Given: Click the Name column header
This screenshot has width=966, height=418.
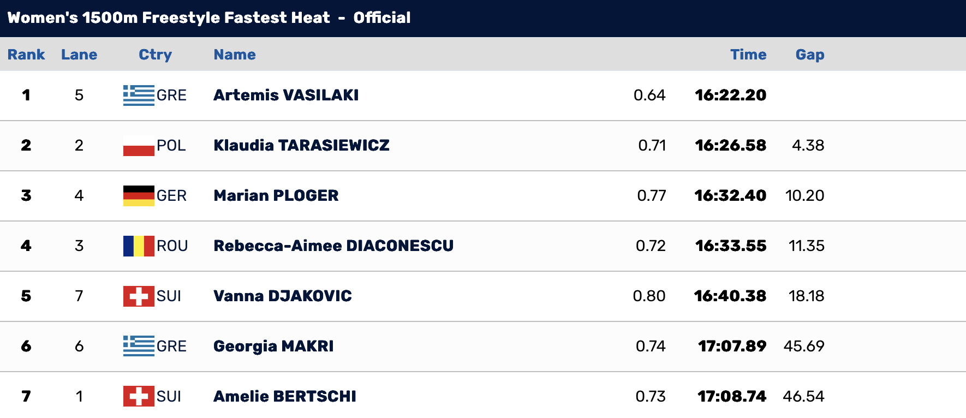Looking at the screenshot, I should click(x=235, y=55).
